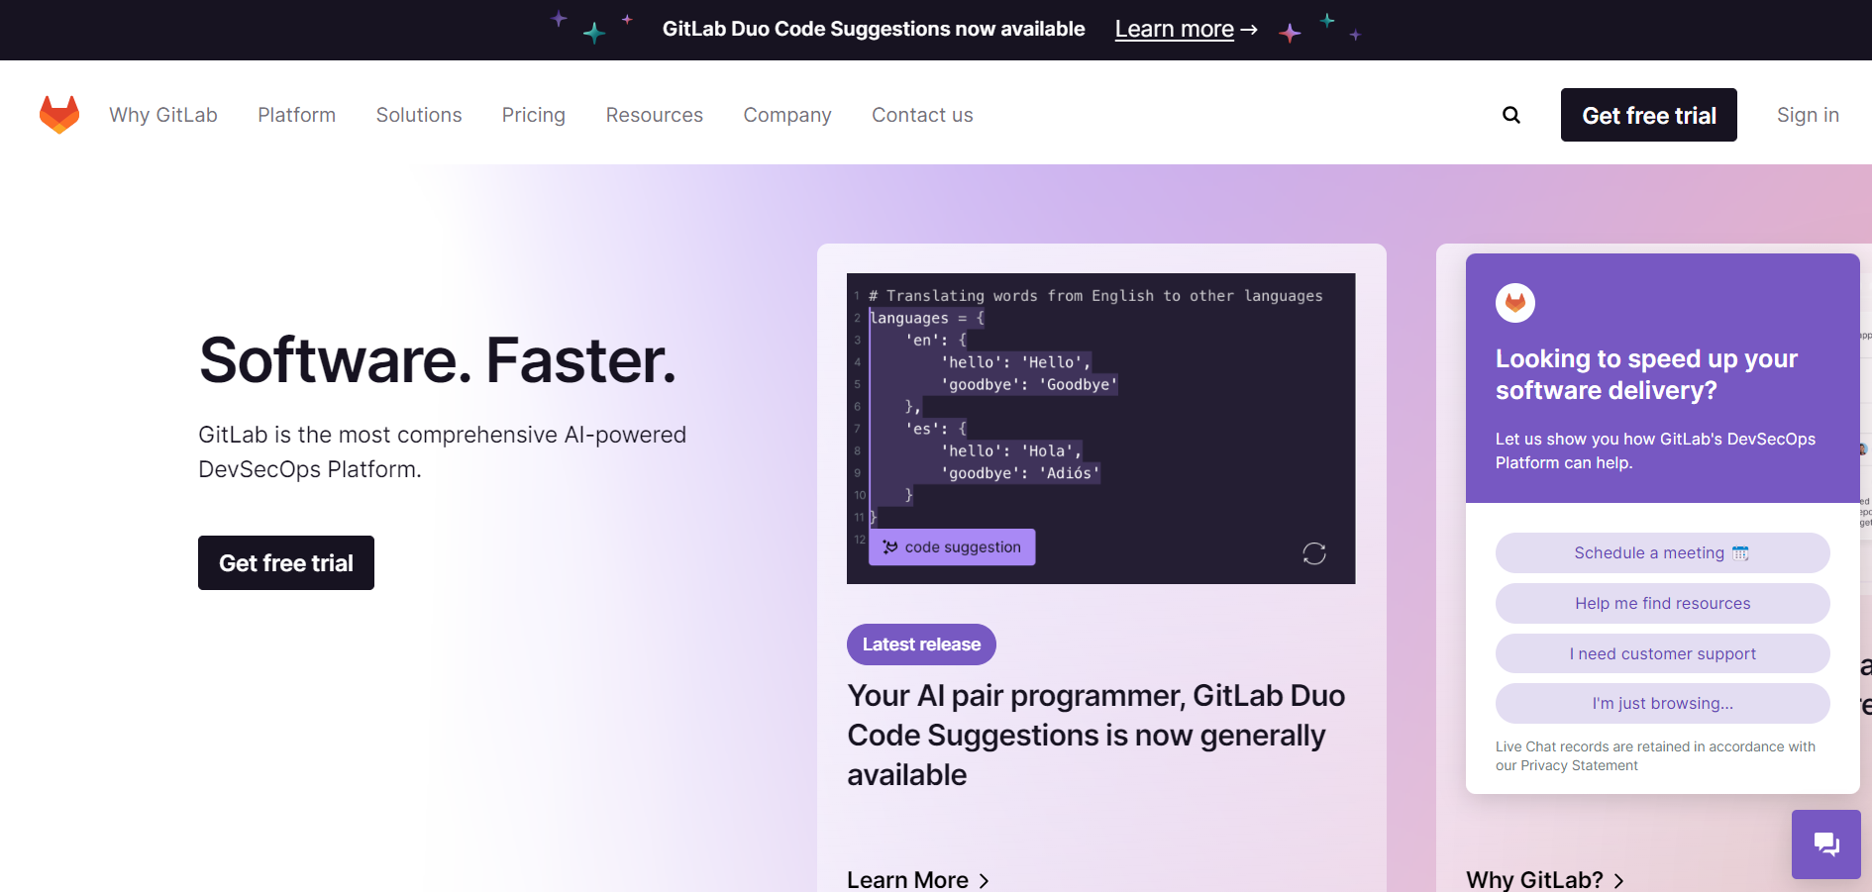
Task: Click the GitLab fox logo
Action: 59,114
